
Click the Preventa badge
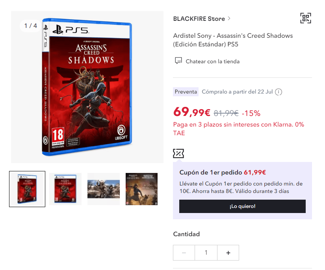click(186, 92)
